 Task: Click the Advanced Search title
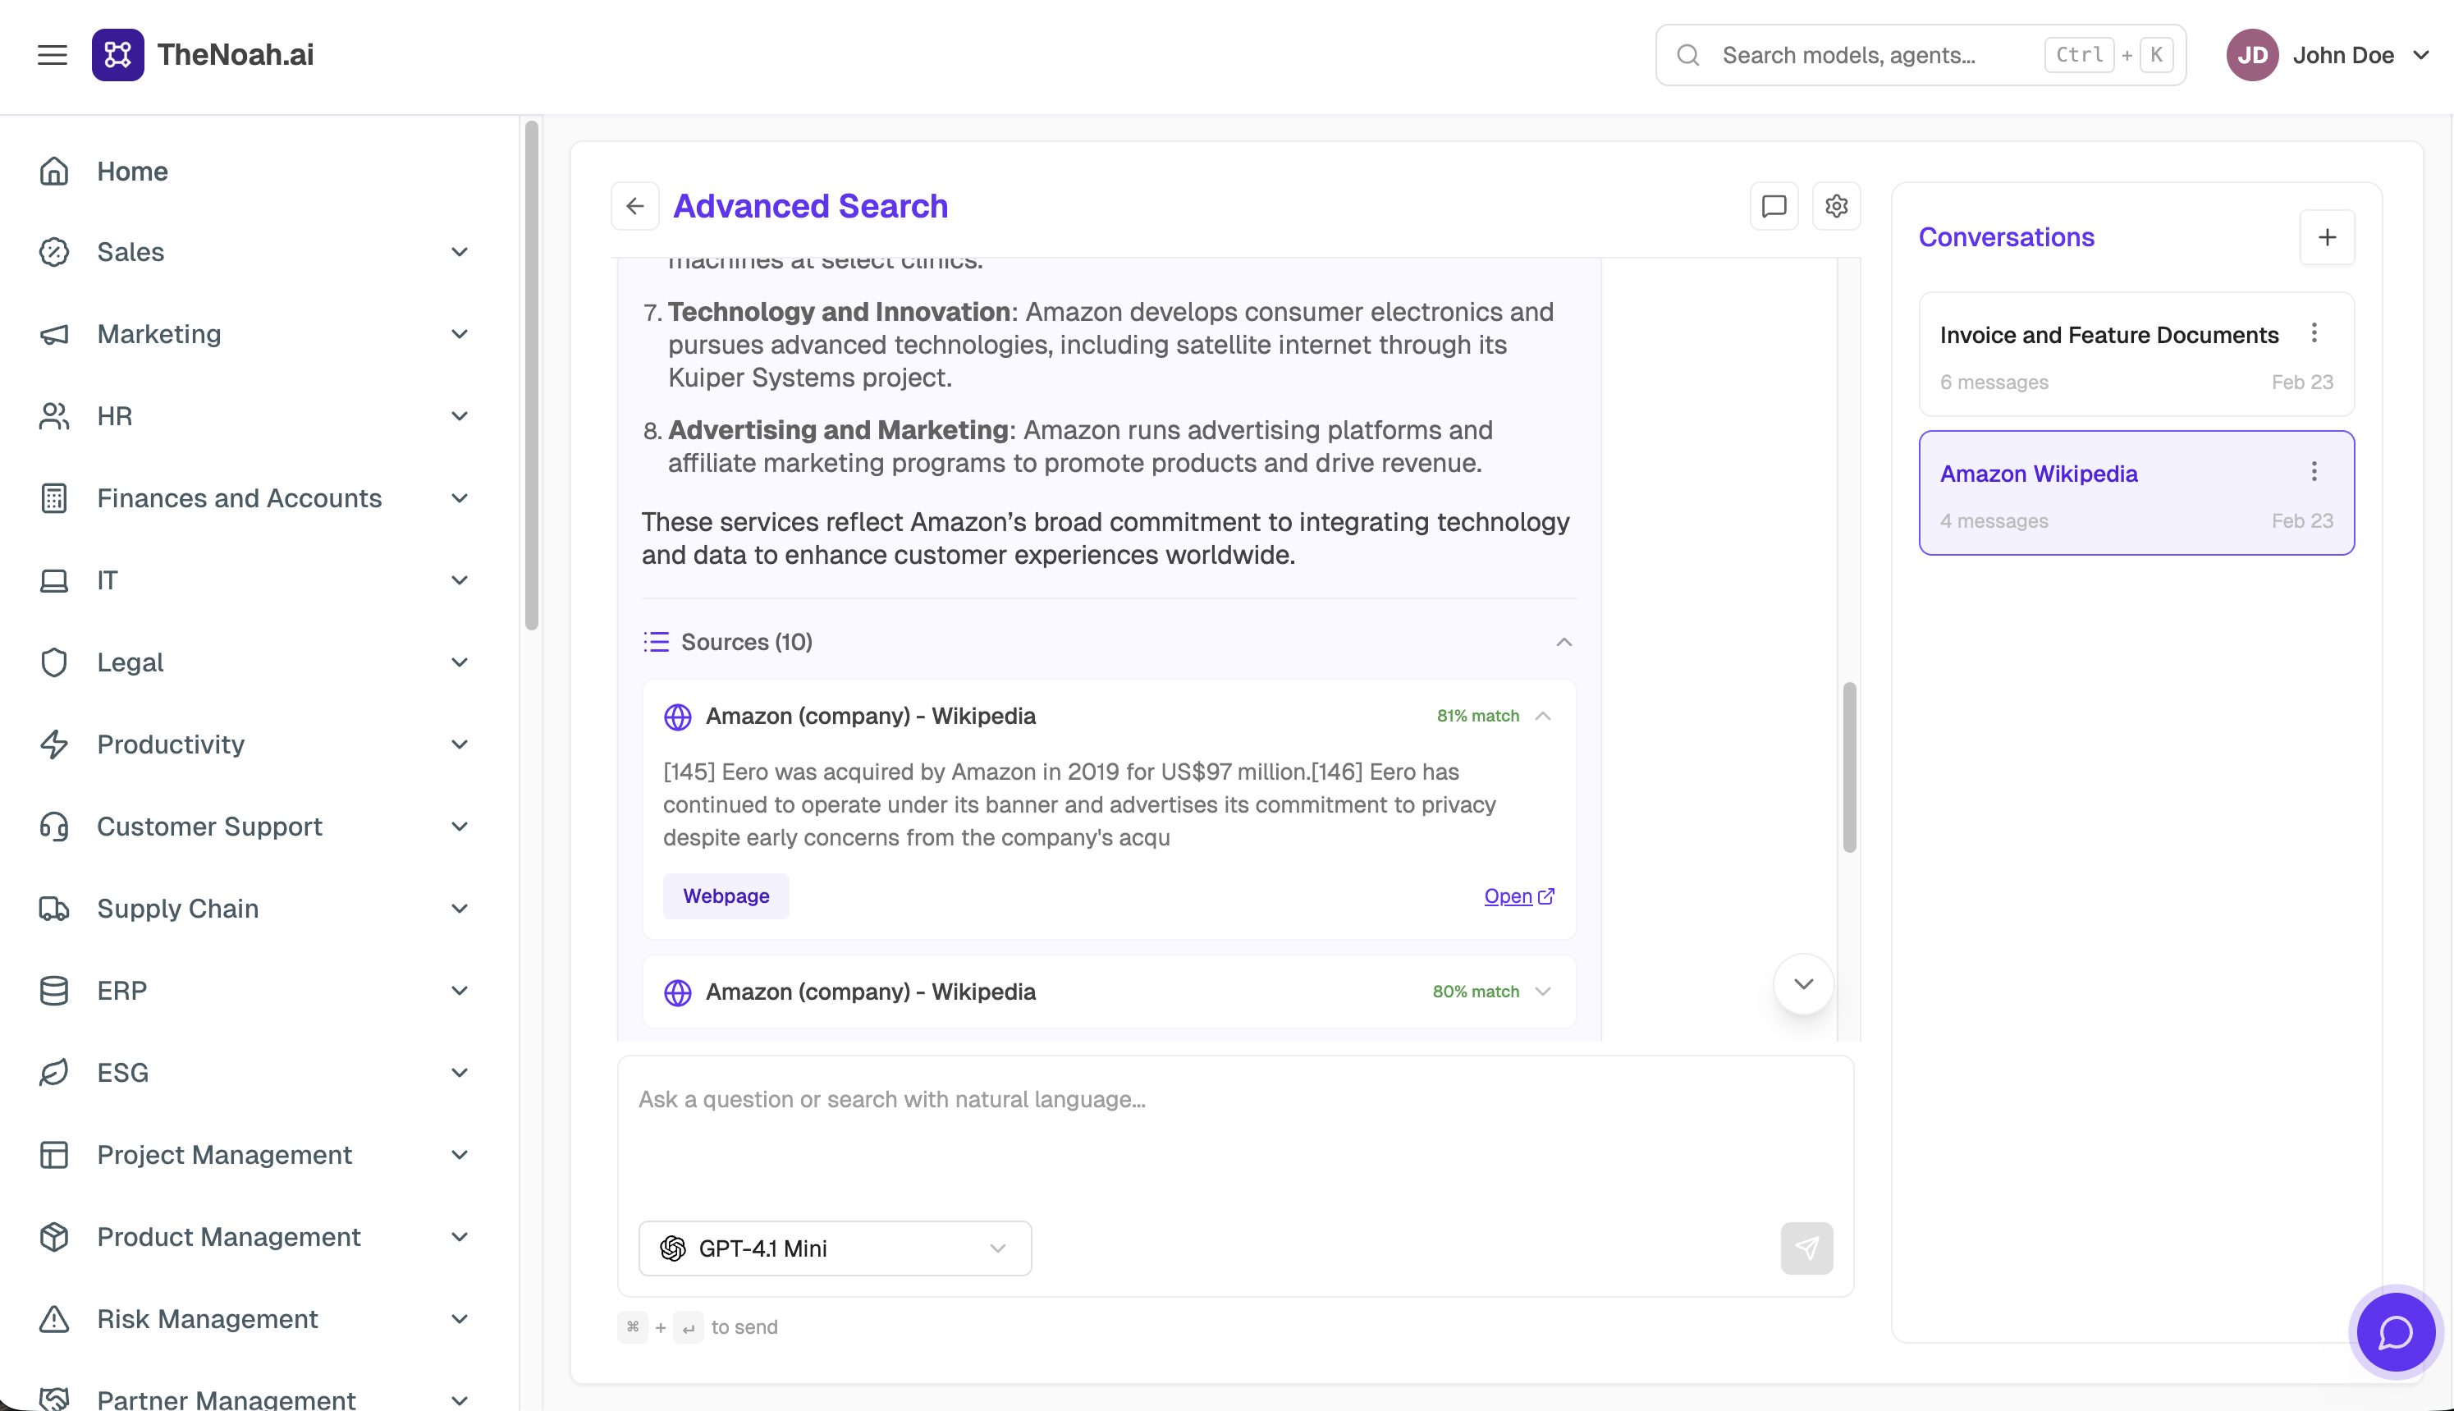tap(810, 206)
